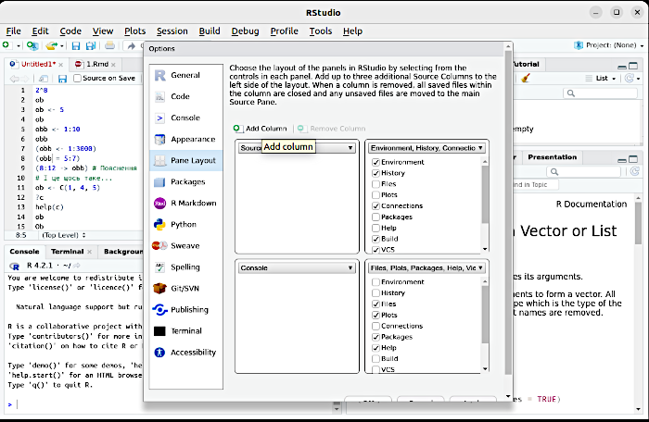Expand the Open File recent files arrow

click(62, 46)
